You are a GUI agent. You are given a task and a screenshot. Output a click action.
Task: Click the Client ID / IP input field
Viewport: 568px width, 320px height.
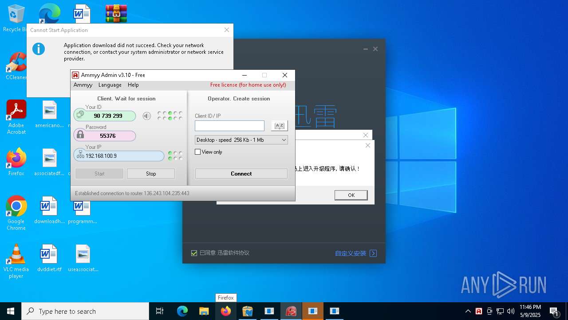229,126
